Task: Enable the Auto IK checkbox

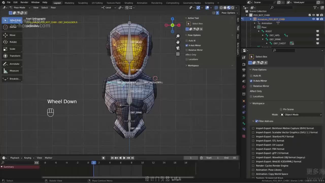Action: pyautogui.click(x=251, y=76)
